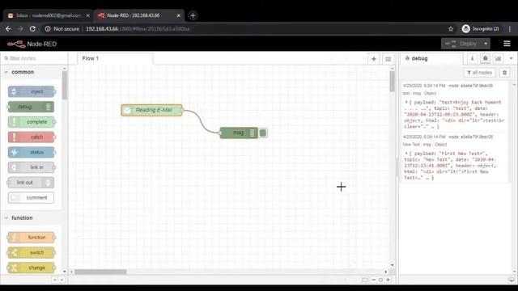
Task: Select the link out node in palette
Action: pos(31,183)
